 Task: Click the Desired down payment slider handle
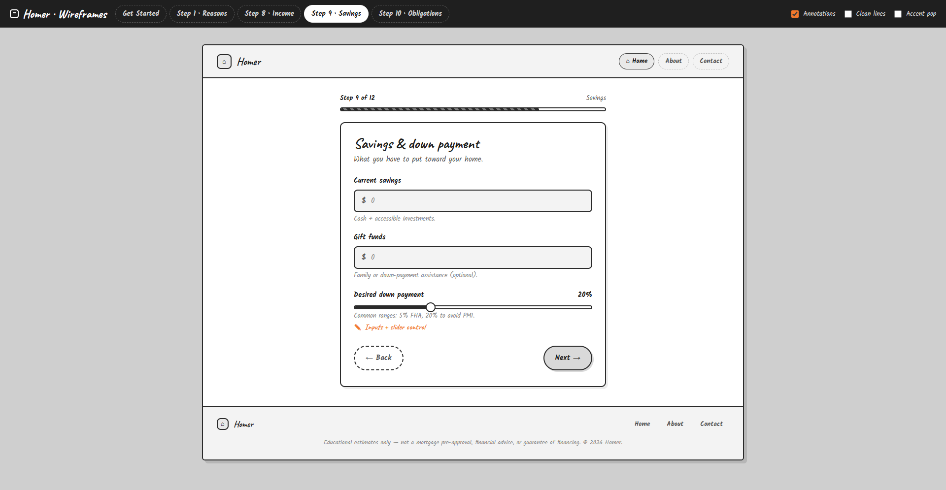coord(431,307)
